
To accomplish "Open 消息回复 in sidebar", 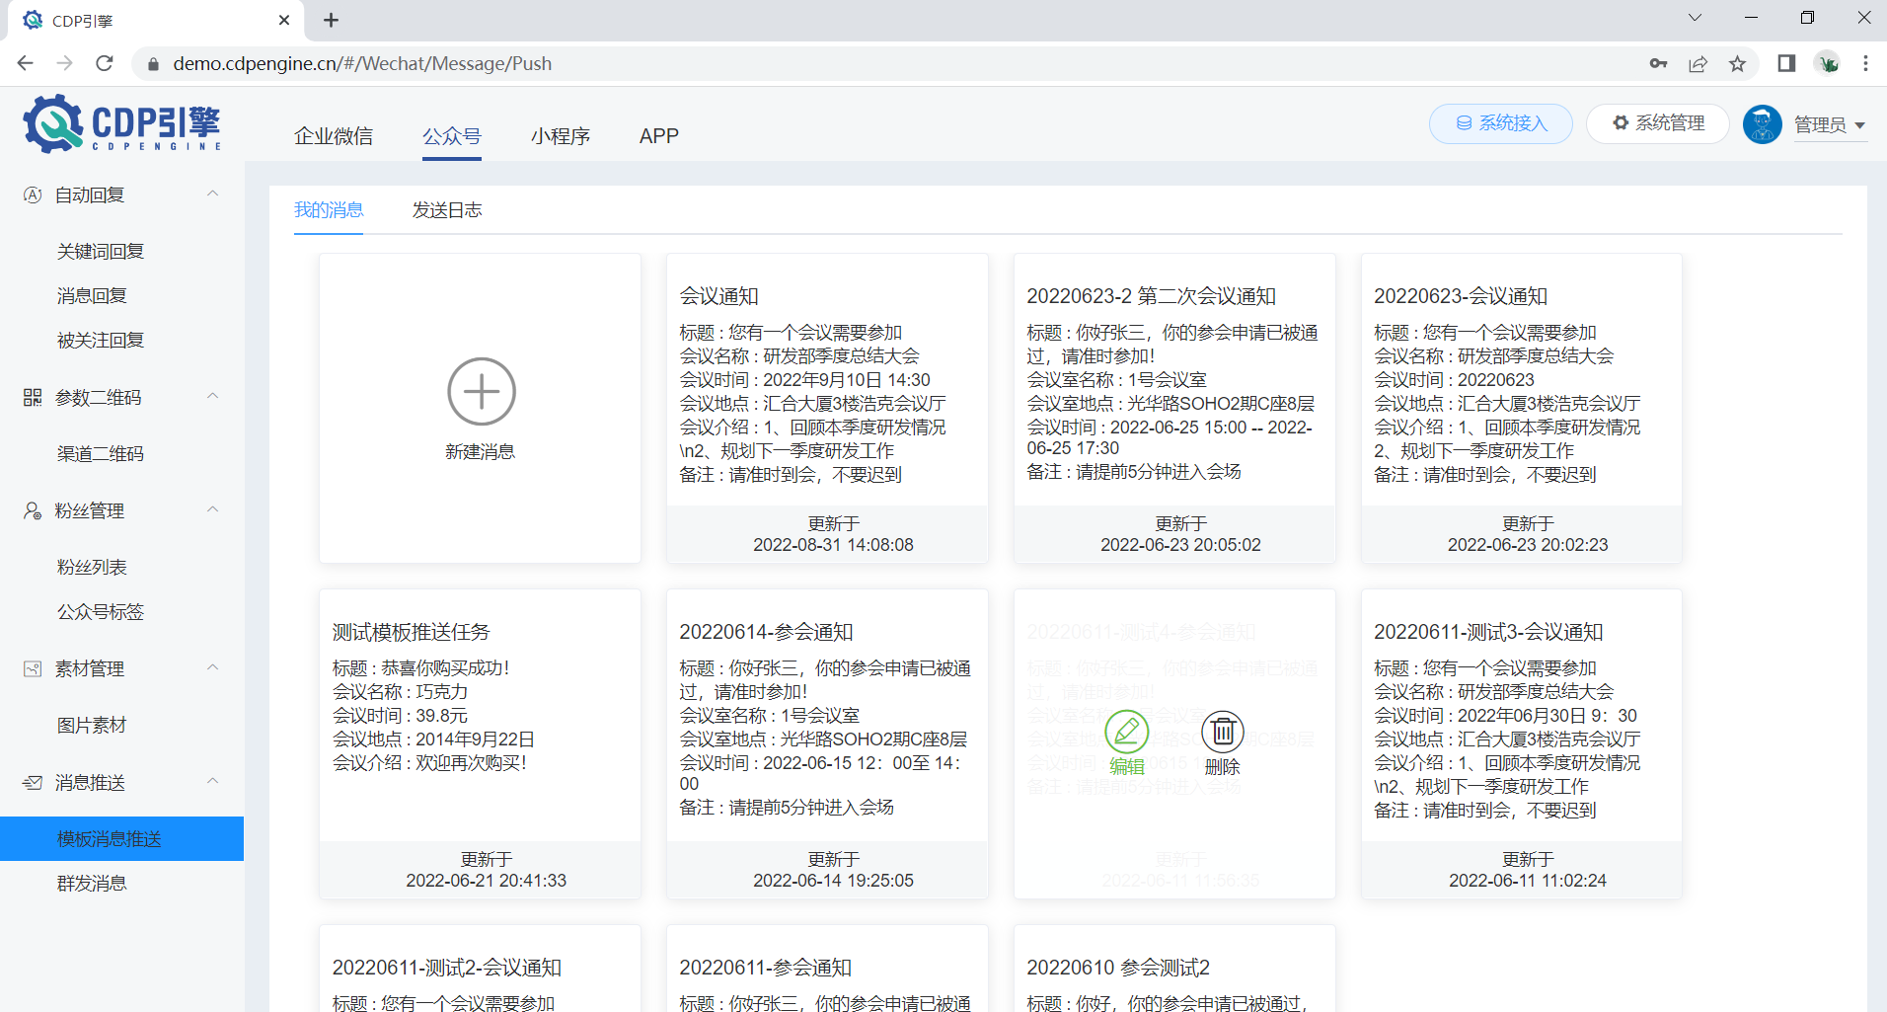I will coord(92,296).
